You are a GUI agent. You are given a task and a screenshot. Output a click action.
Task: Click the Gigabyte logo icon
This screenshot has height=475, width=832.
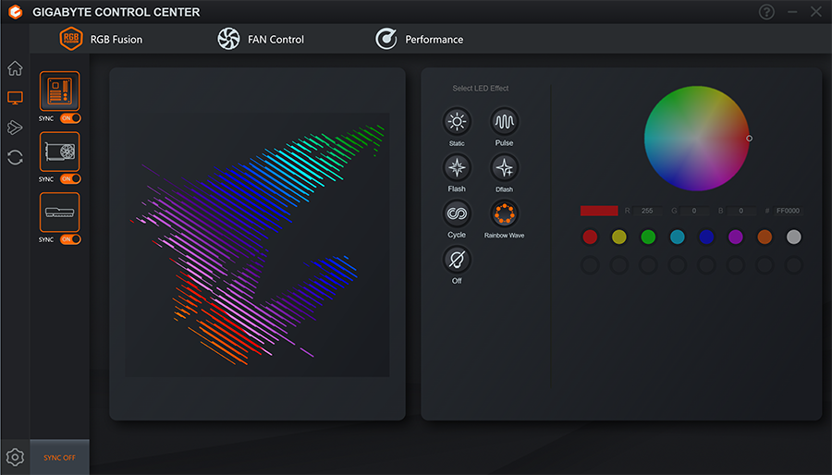16,12
